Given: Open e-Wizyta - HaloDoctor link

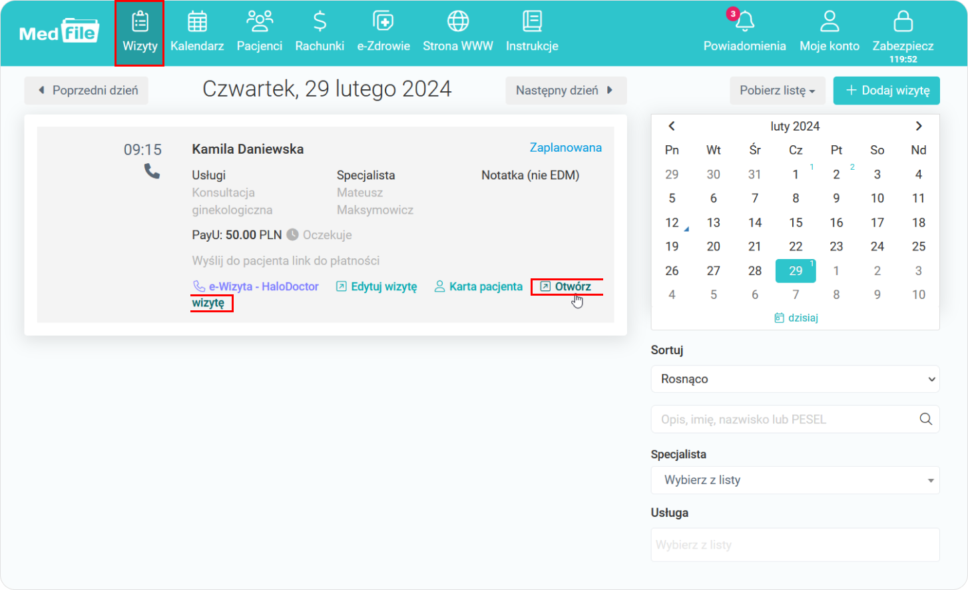Looking at the screenshot, I should [256, 286].
